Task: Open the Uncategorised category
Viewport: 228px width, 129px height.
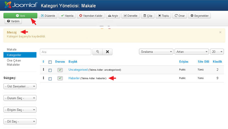Action: [x=78, y=70]
